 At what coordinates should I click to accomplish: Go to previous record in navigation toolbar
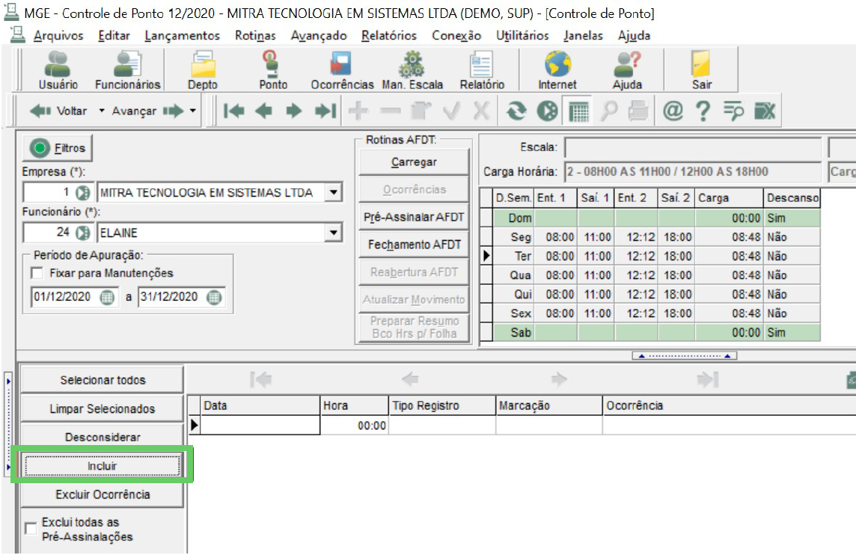click(x=263, y=111)
